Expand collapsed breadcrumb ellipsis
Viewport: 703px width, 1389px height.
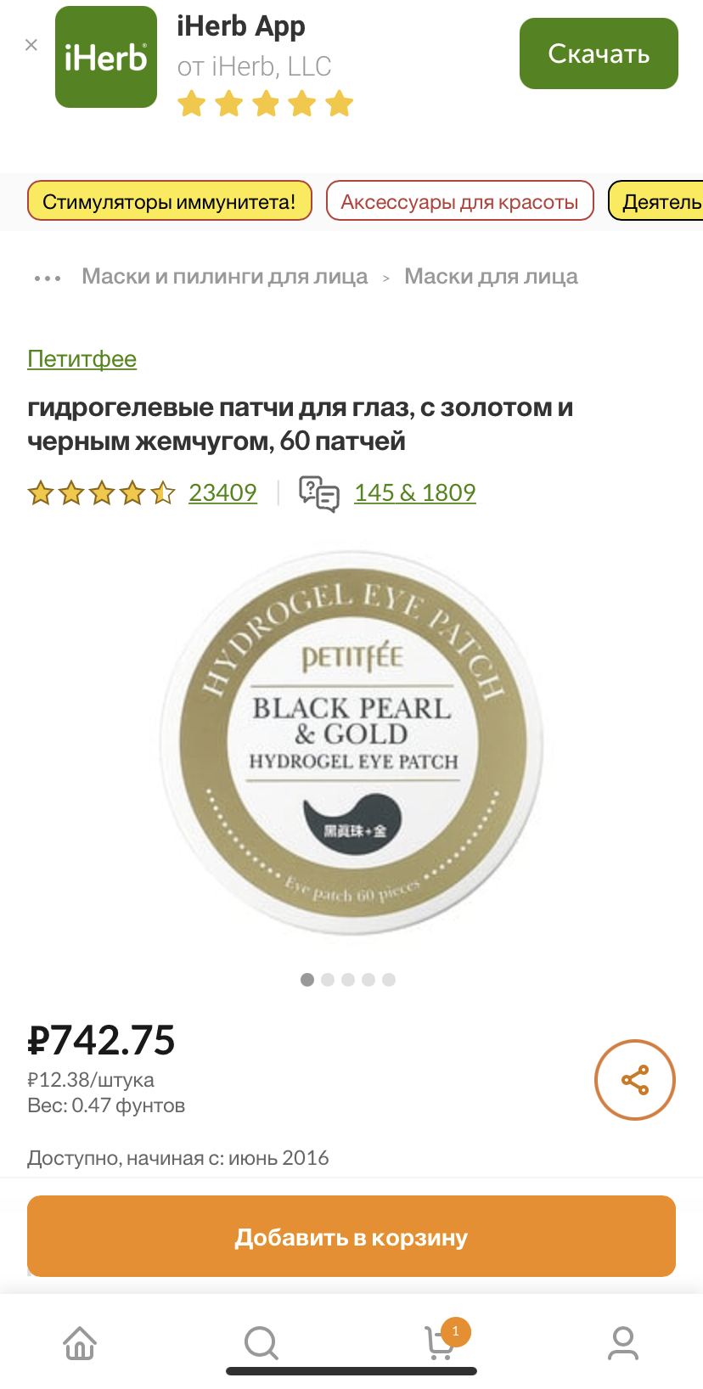point(48,278)
